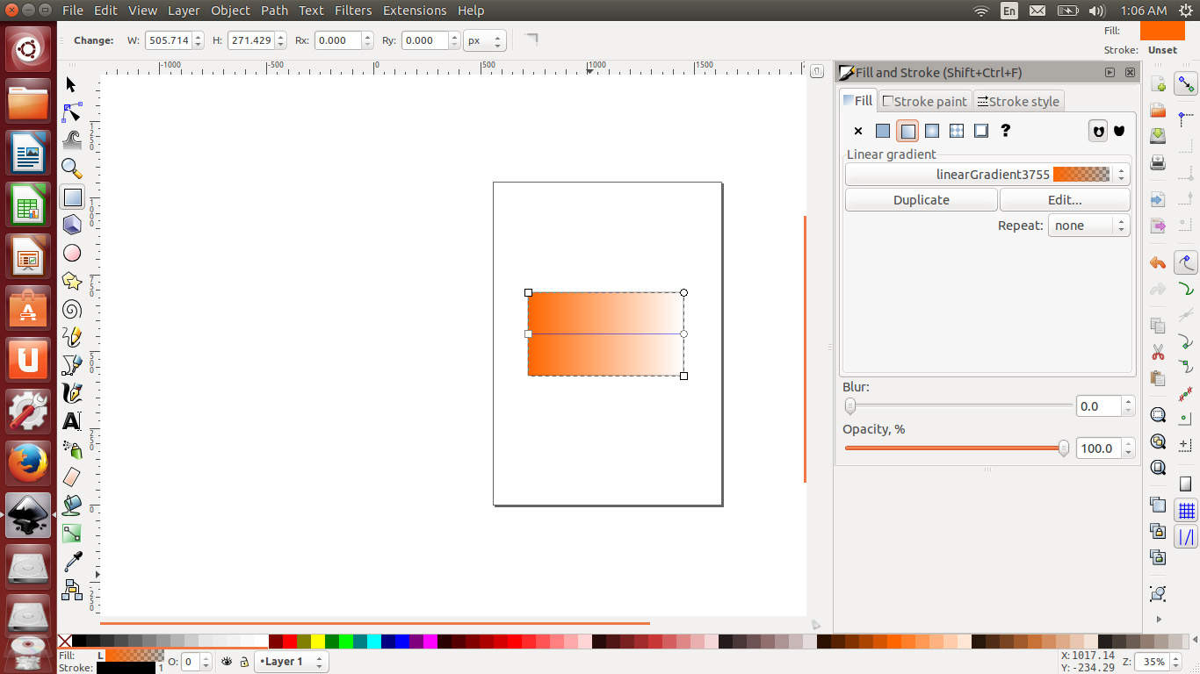Select the Calligraphy tool

pos(72,393)
